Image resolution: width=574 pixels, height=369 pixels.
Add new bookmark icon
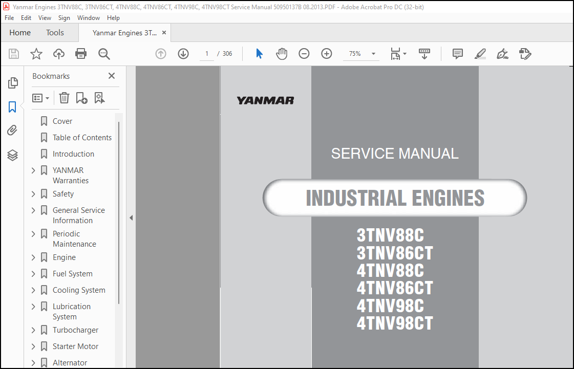point(81,98)
